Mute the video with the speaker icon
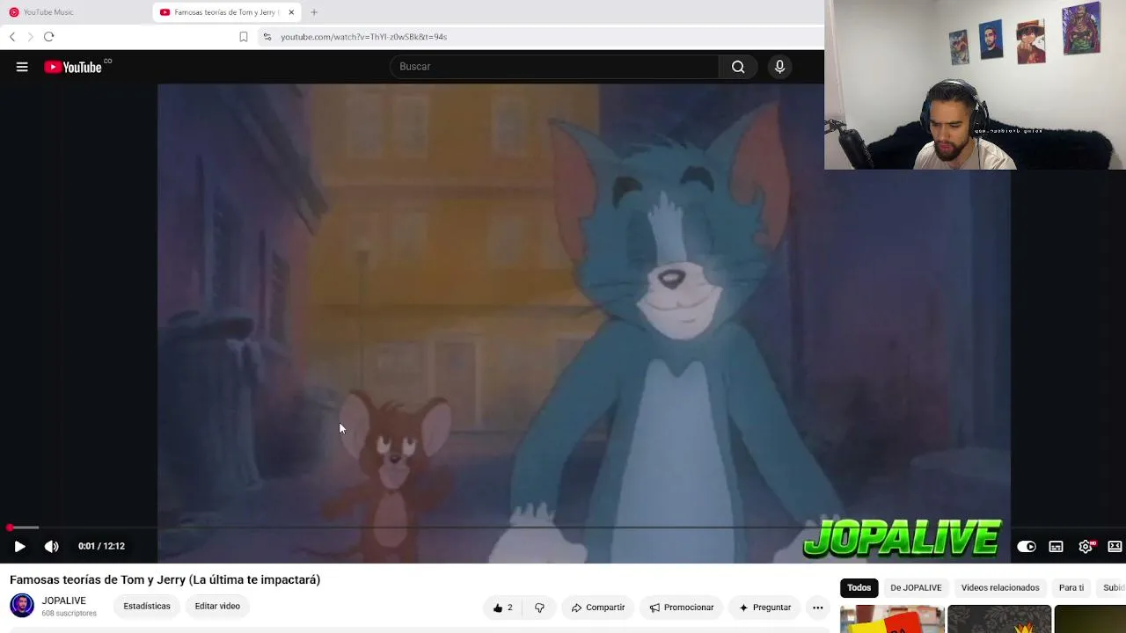Viewport: 1126px width, 633px height. pos(52,546)
